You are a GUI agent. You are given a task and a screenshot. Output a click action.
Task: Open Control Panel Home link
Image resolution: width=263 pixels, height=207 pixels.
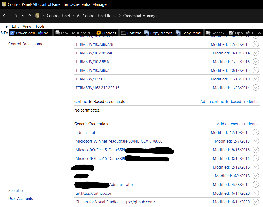click(x=26, y=44)
